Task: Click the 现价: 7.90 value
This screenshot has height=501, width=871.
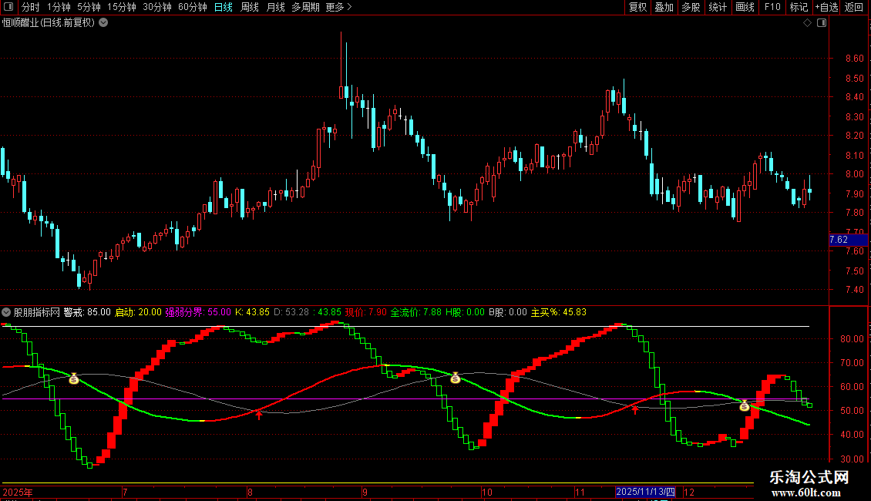Action: click(x=365, y=312)
